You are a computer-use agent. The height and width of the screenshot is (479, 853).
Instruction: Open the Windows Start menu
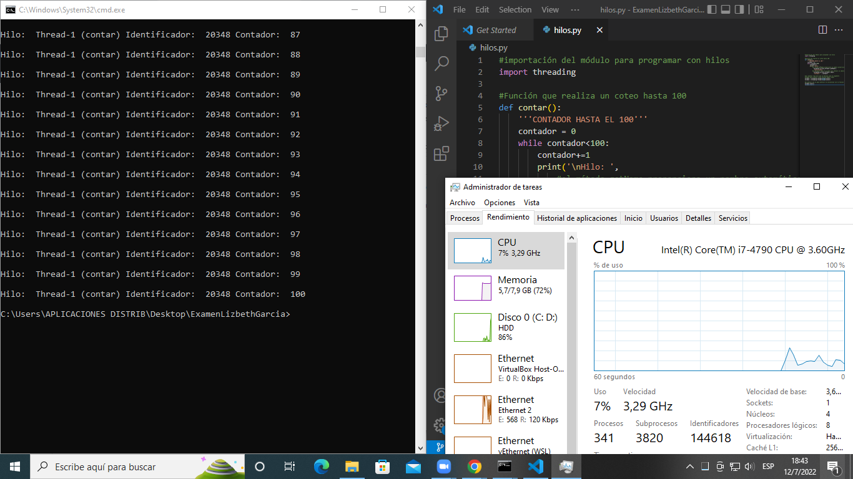tap(15, 467)
